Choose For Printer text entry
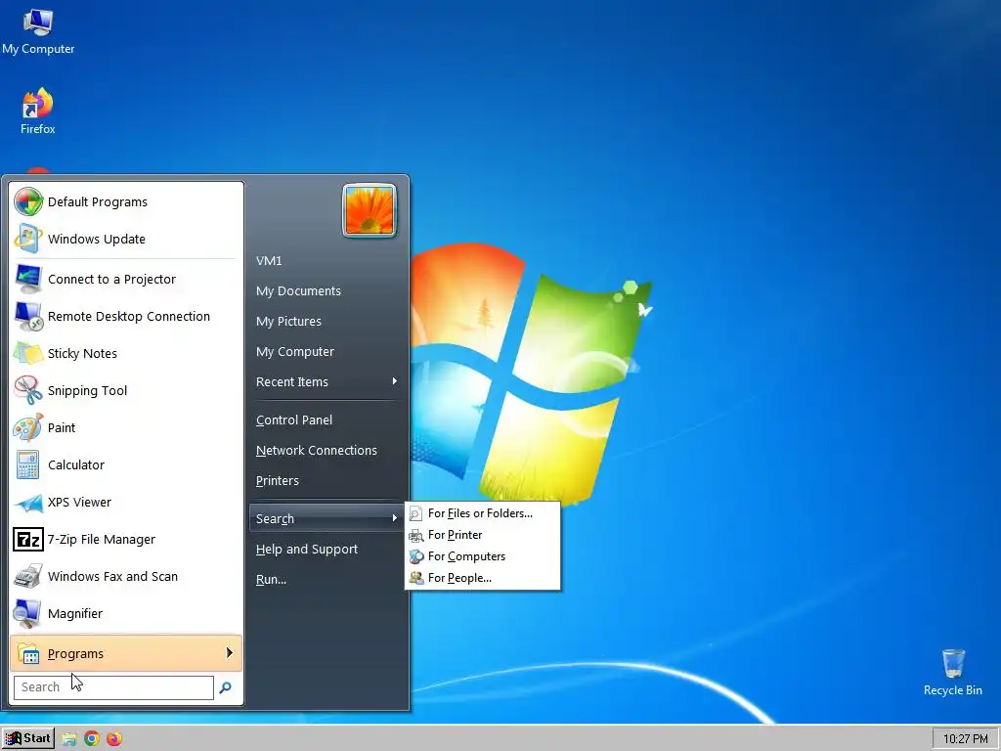This screenshot has width=1001, height=751. 455,535
